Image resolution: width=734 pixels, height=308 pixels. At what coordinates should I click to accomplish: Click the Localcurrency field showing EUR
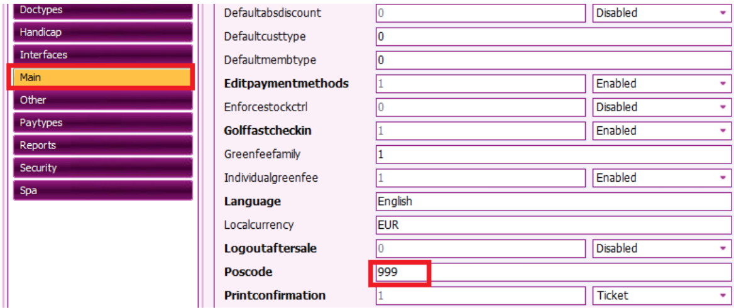(x=553, y=225)
